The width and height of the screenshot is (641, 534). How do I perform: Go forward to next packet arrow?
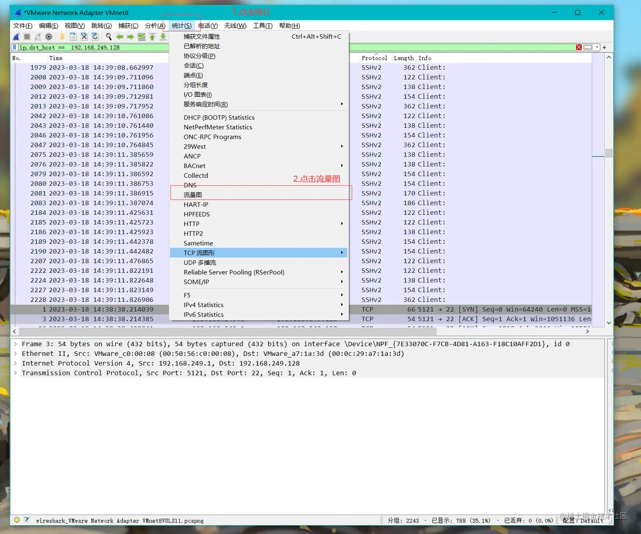131,37
